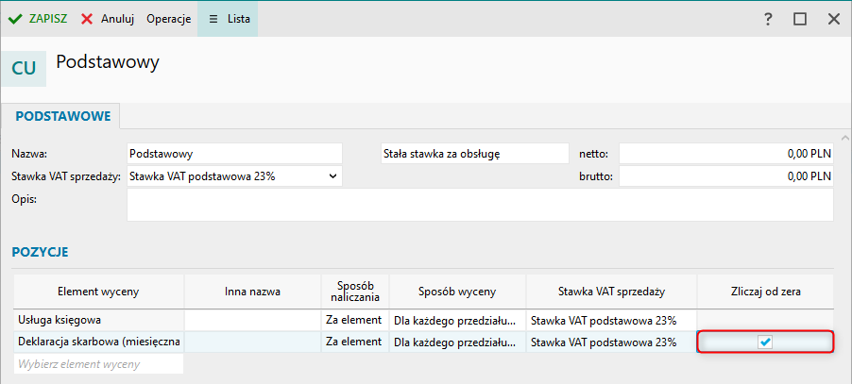Expand the Stawka VAT sprzedaży dropdown
Viewport: 852px width, 384px height.
coord(332,175)
